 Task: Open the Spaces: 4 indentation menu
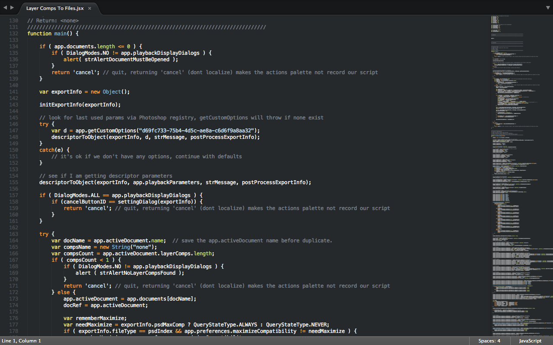(x=489, y=341)
